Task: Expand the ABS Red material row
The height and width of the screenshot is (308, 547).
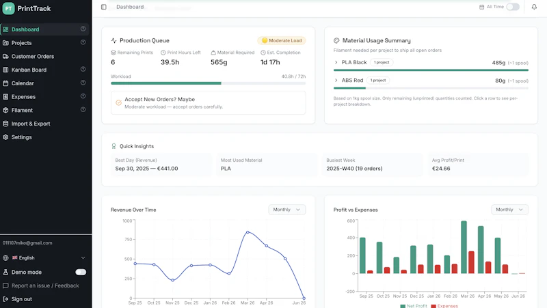Action: pyautogui.click(x=431, y=81)
